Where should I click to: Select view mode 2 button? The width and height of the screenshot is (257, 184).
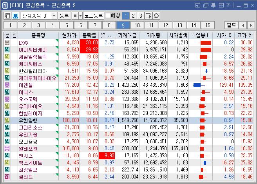coord(133,16)
